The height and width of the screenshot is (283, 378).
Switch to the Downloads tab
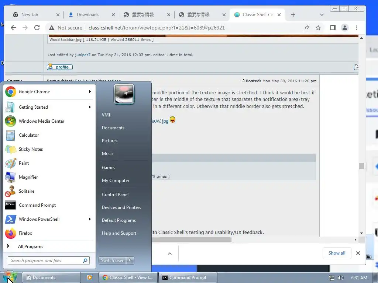tap(91, 15)
